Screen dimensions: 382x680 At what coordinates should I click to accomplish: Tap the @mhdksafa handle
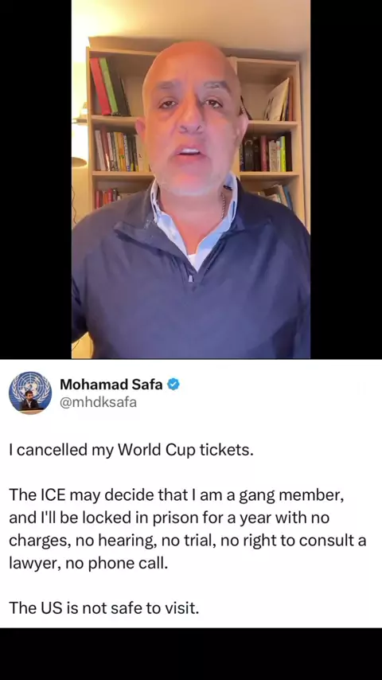[x=98, y=402]
